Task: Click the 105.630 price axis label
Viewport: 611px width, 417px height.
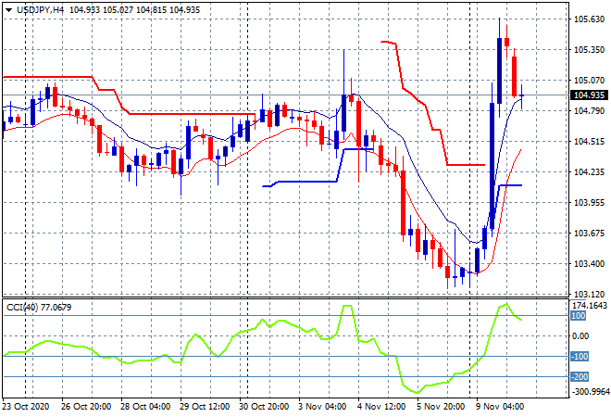Action: point(589,19)
